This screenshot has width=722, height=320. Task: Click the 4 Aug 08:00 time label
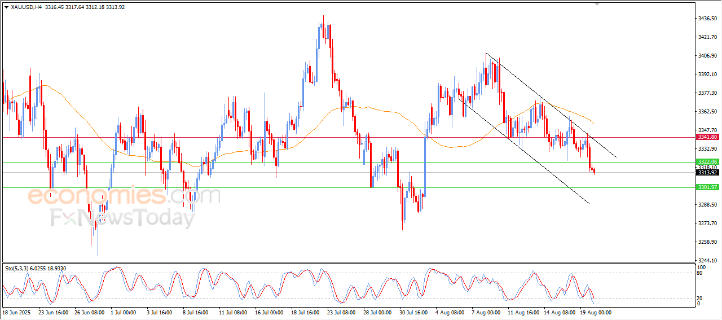point(450,312)
